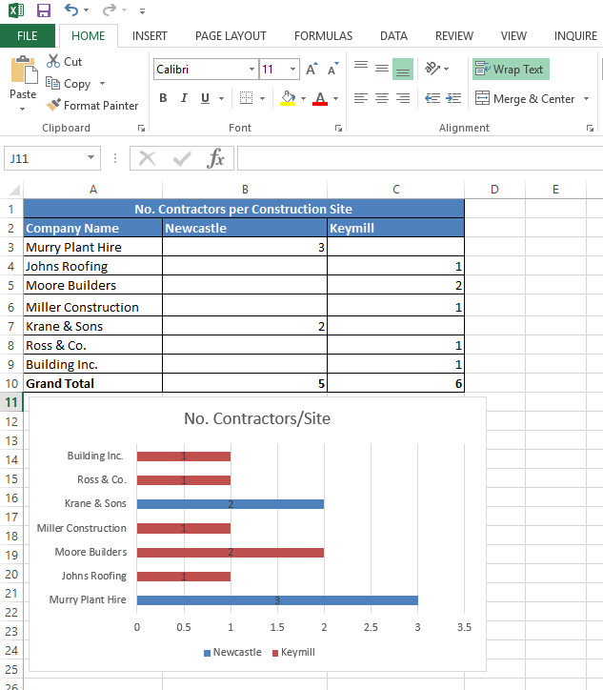The width and height of the screenshot is (603, 690).
Task: Open the Calibri font name dropdown
Action: point(251,69)
